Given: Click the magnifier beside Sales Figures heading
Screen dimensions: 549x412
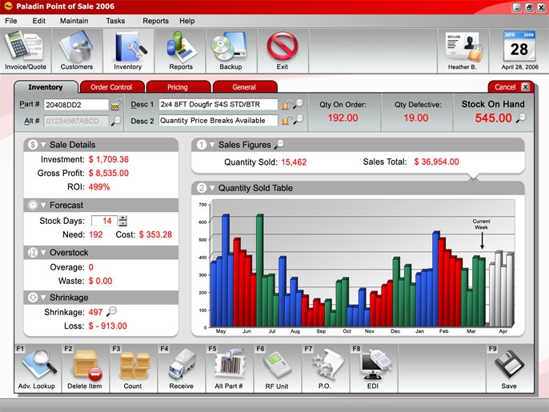Looking at the screenshot, I should (279, 144).
